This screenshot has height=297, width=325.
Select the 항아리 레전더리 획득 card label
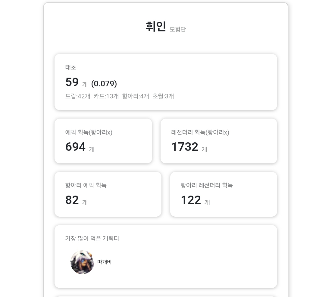(207, 185)
